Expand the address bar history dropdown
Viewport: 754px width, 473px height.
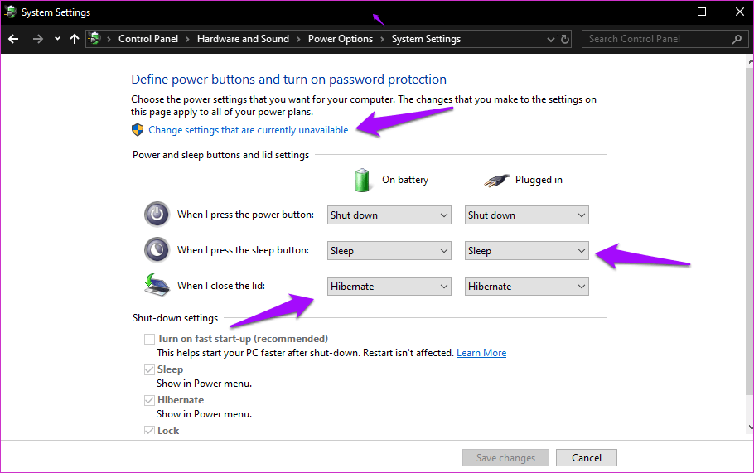[x=551, y=40]
